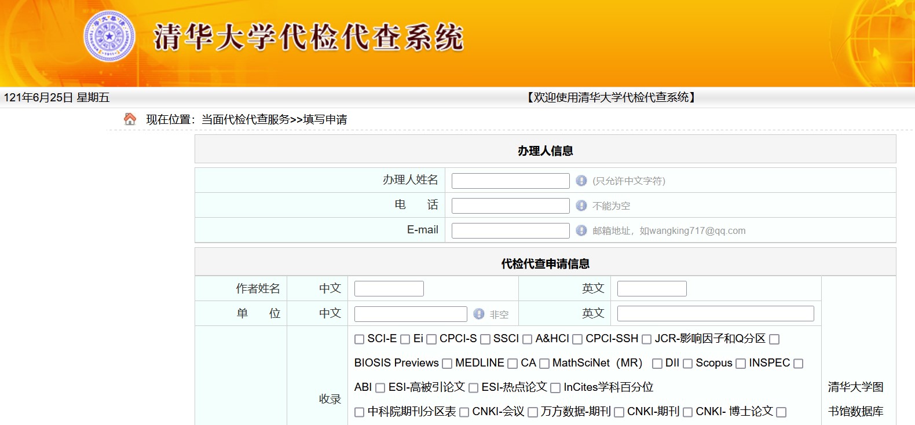Click the 作者姓名 英文 input field
This screenshot has height=425, width=915.
652,288
